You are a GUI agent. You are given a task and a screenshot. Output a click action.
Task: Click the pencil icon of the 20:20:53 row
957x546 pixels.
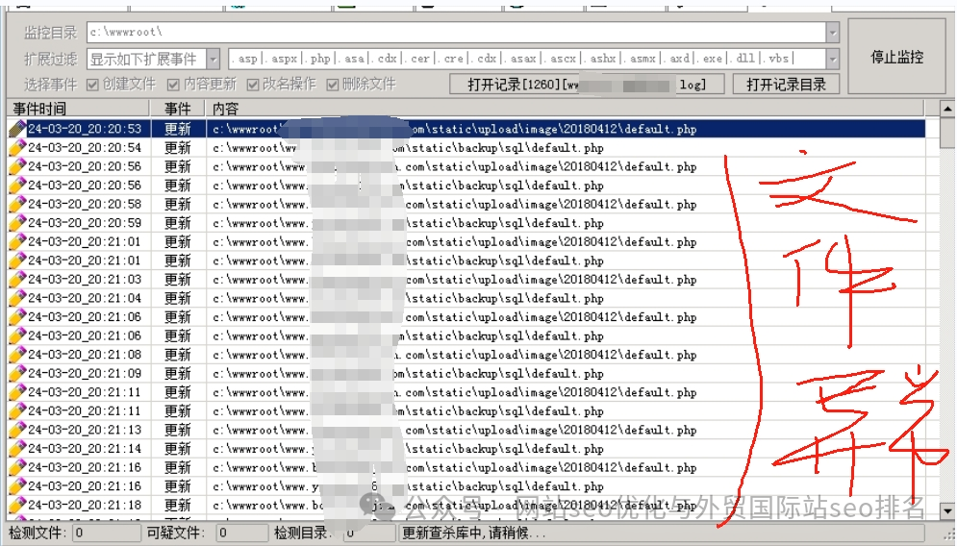(x=17, y=129)
